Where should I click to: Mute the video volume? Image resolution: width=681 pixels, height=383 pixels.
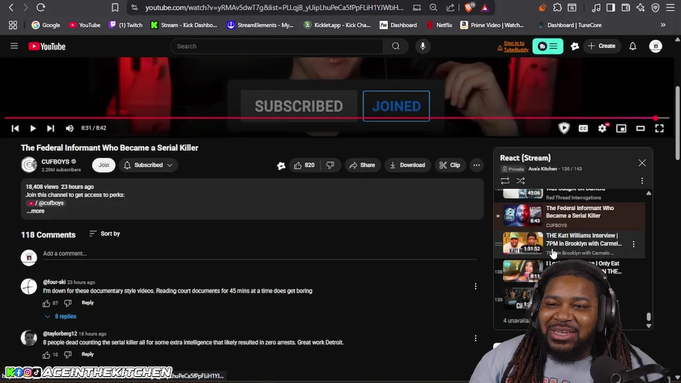tap(69, 128)
